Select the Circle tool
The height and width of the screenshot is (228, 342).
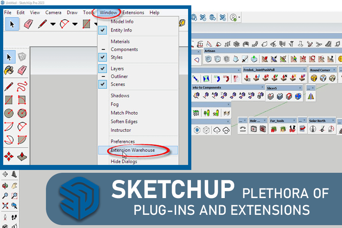(9, 113)
